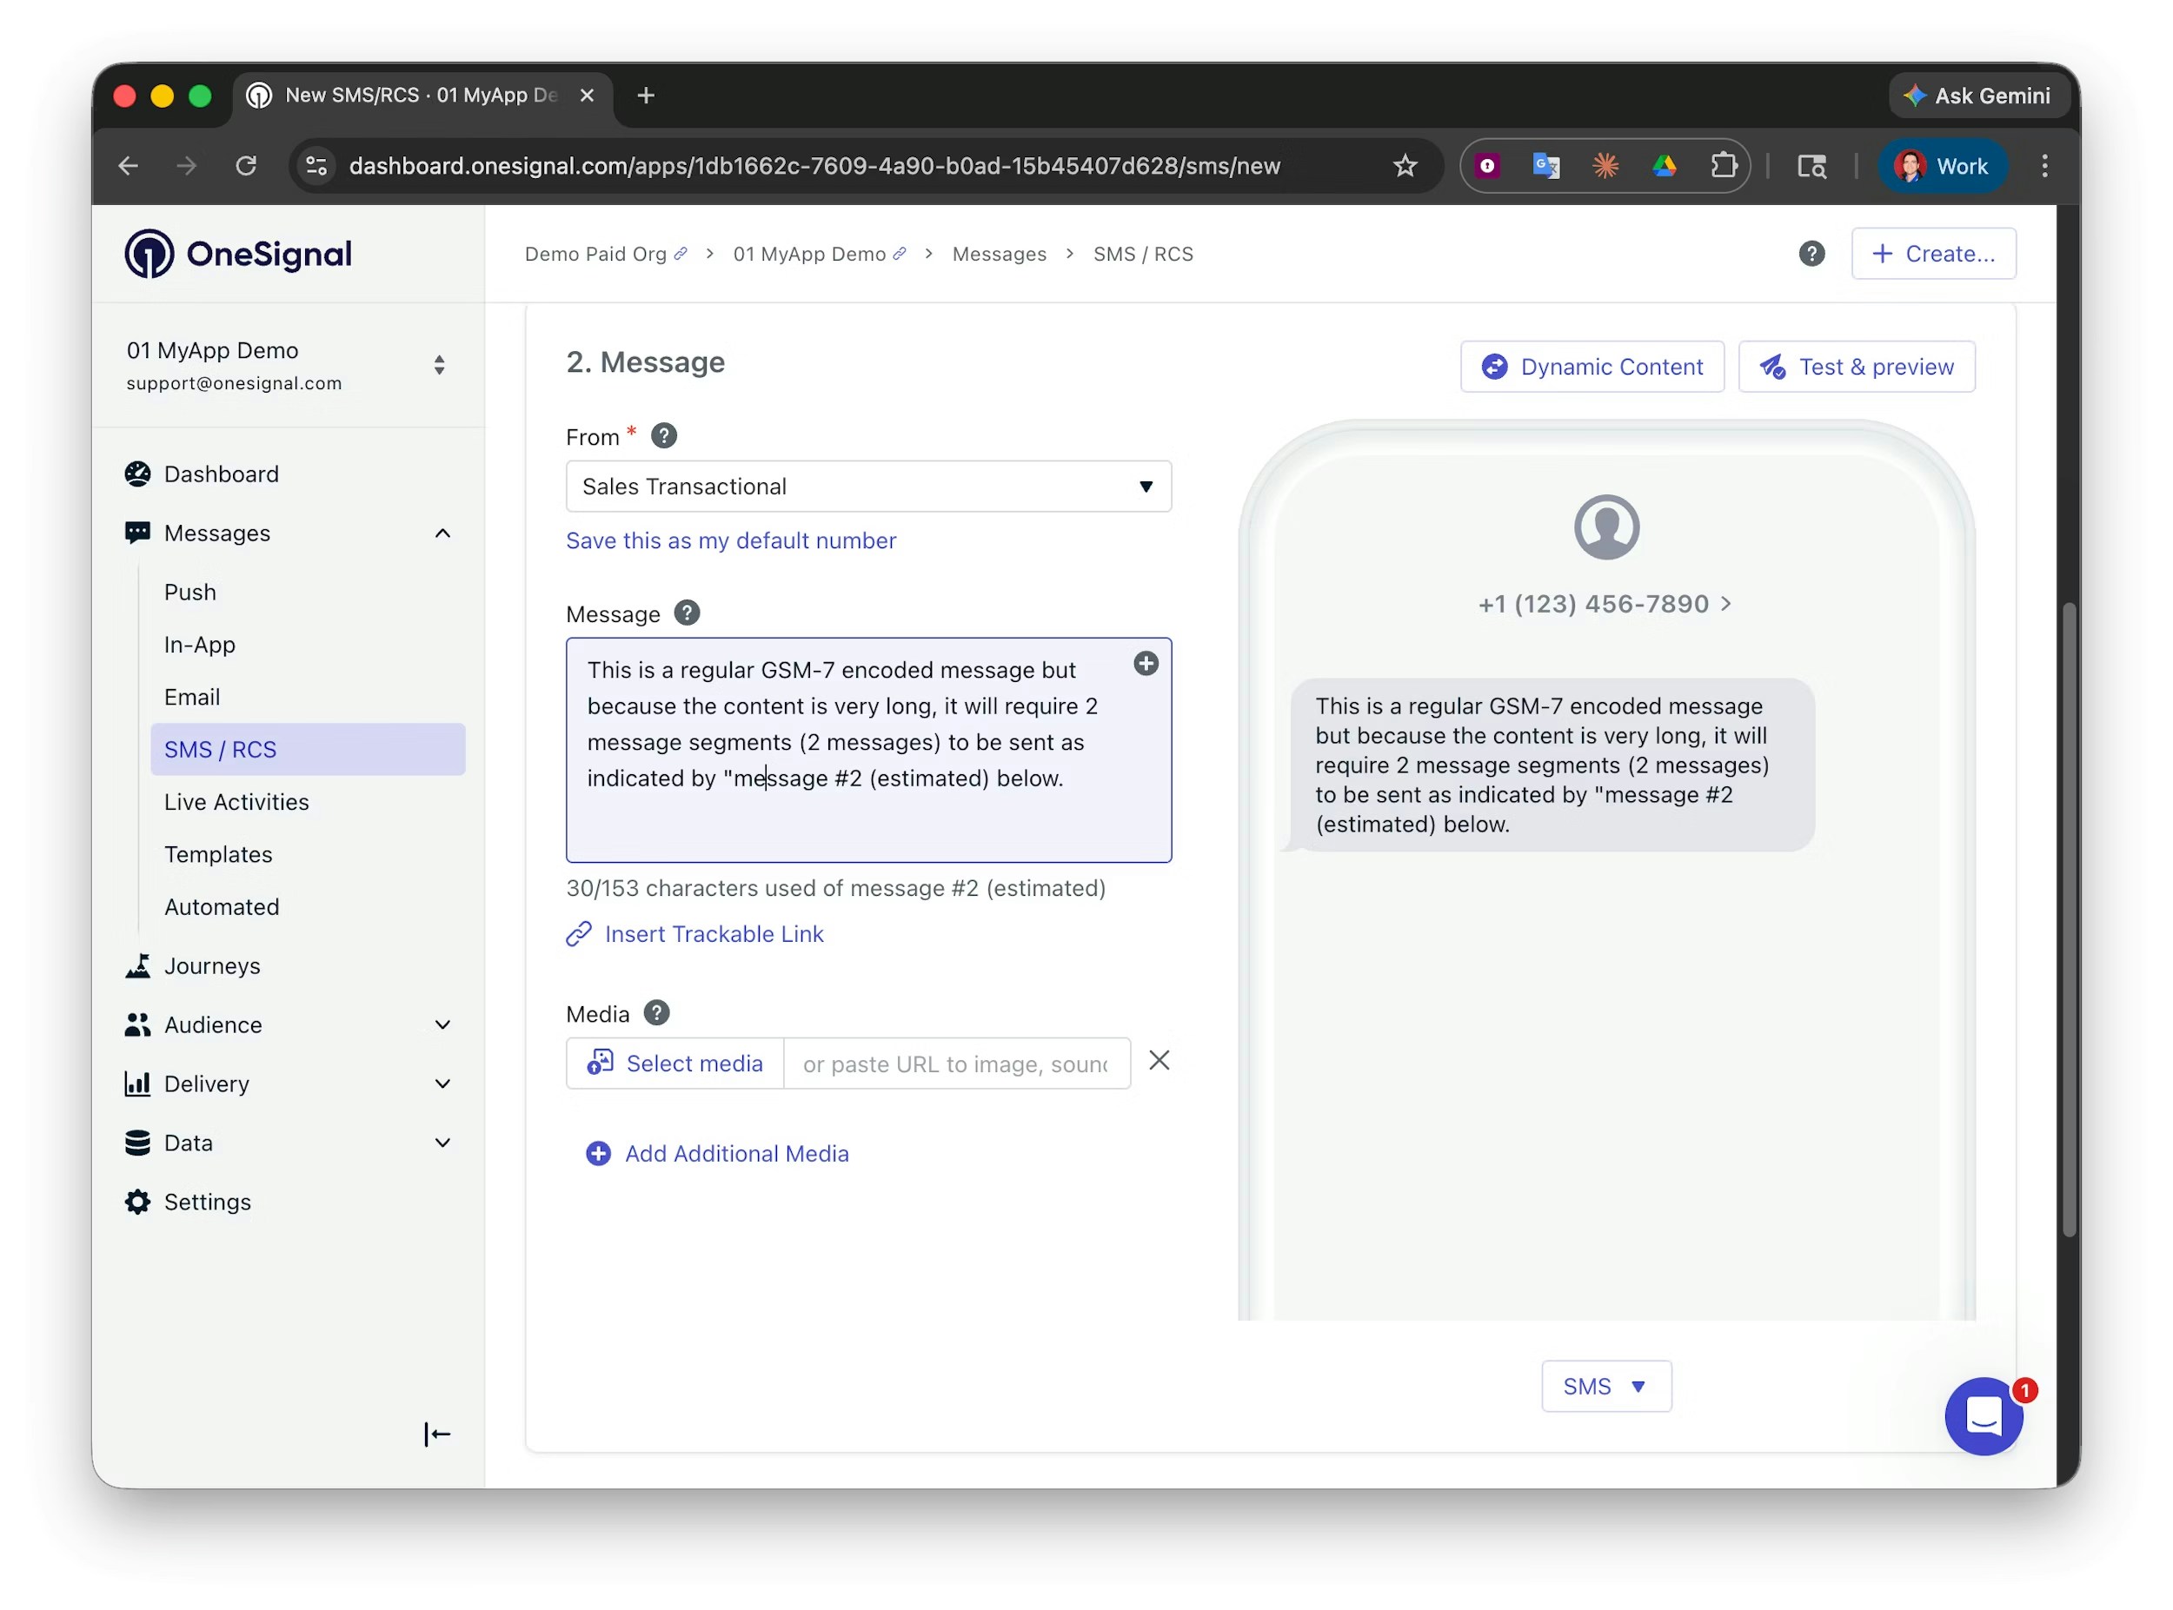Click Google Translate extension icon
Image resolution: width=2173 pixels, height=1610 pixels.
(1546, 166)
